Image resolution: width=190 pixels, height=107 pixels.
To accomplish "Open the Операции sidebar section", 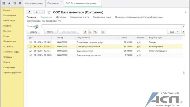I will point(8,57).
